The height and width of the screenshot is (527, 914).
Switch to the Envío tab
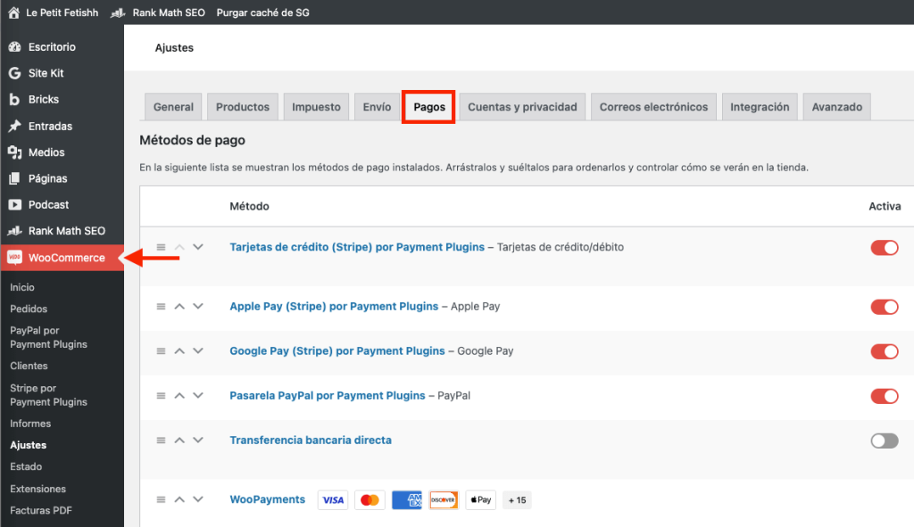coord(376,106)
